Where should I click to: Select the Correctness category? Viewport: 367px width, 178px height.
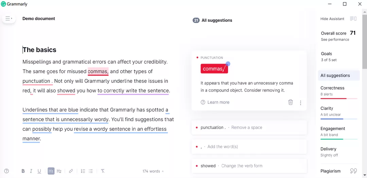coord(332,88)
